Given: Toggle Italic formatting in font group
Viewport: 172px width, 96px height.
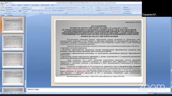Looking at the screenshot, I should coord(35,11).
